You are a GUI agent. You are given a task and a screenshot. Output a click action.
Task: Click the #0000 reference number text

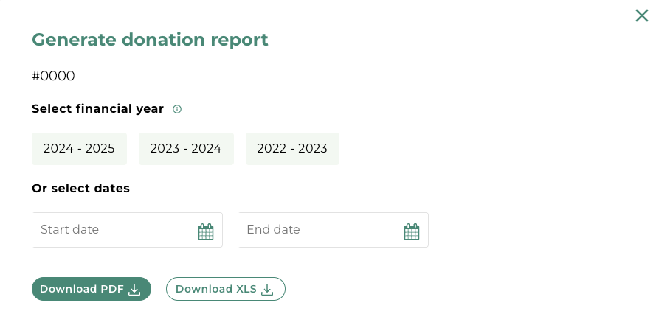(x=53, y=76)
